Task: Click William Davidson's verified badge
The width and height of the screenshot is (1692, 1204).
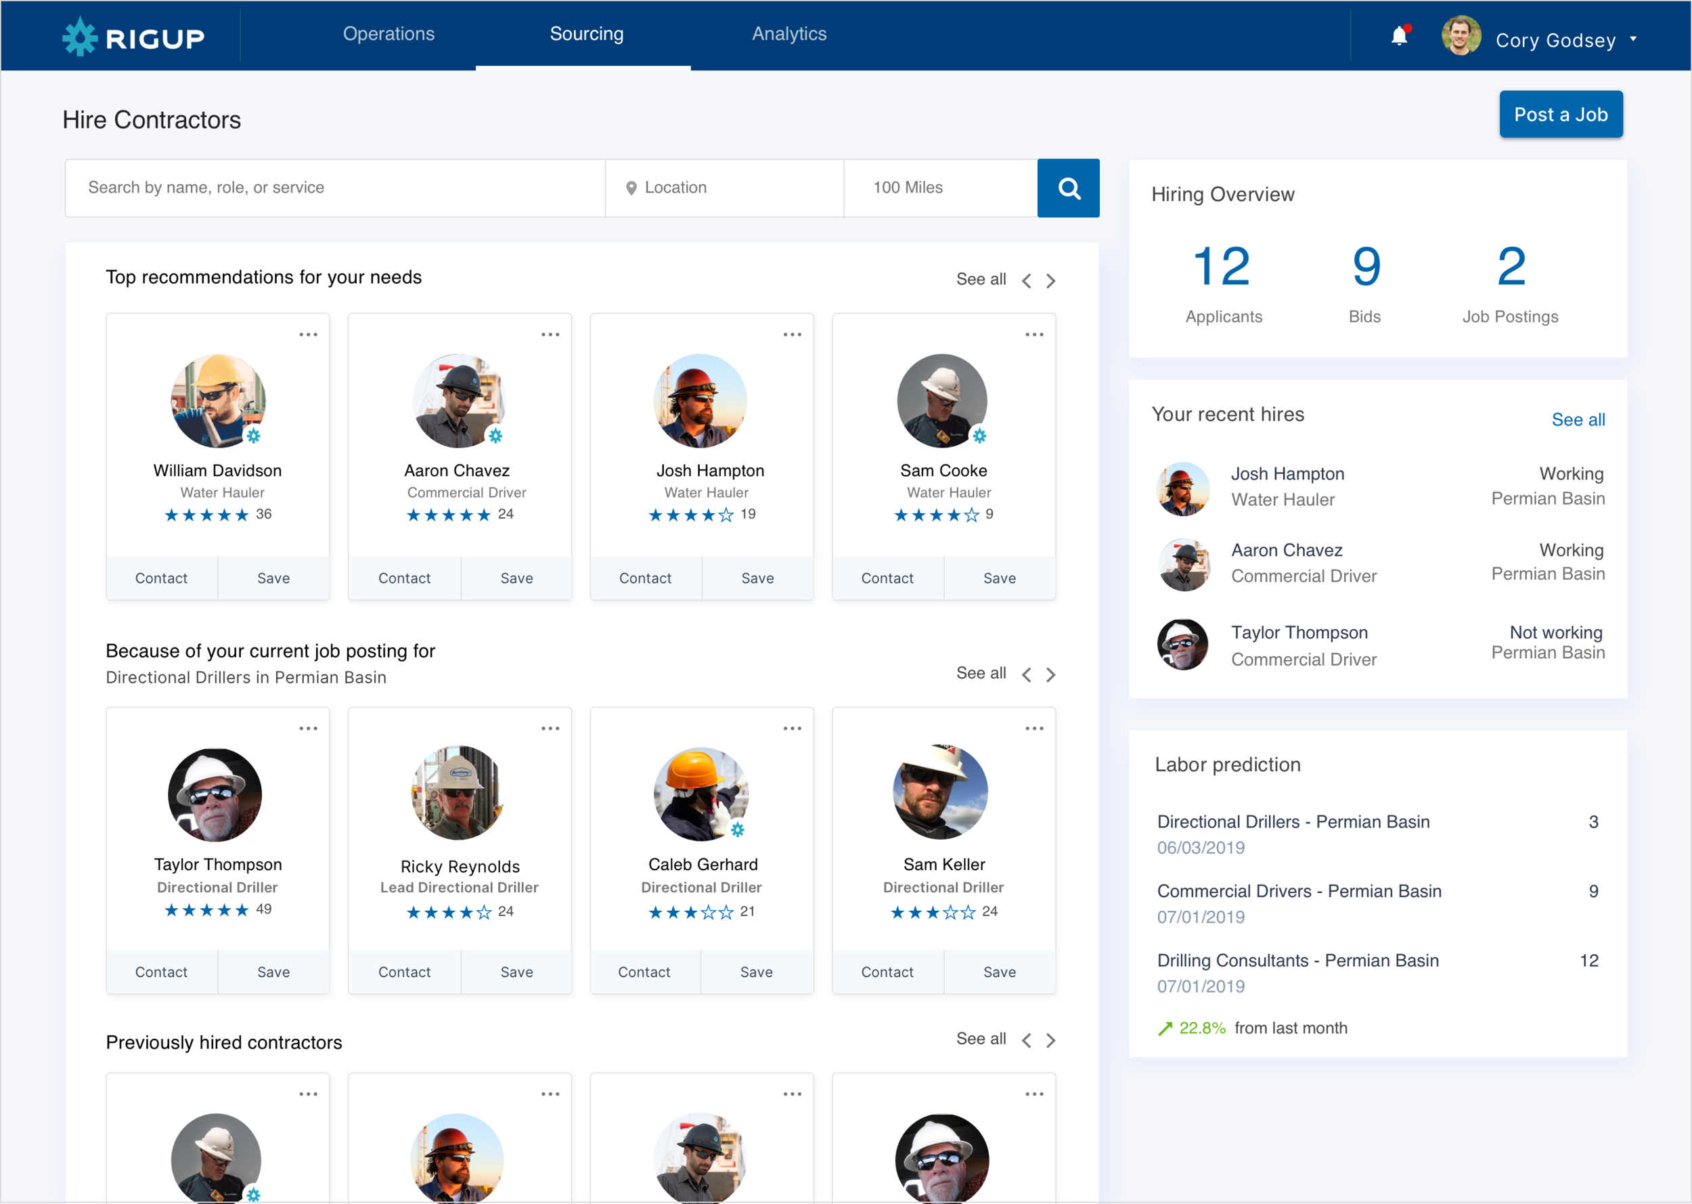Action: [x=253, y=435]
